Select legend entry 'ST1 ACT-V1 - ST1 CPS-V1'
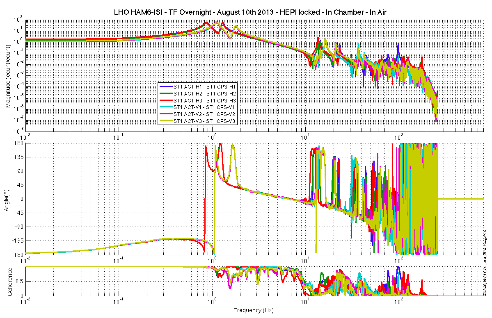The width and height of the screenshot is (492, 318). (x=204, y=107)
